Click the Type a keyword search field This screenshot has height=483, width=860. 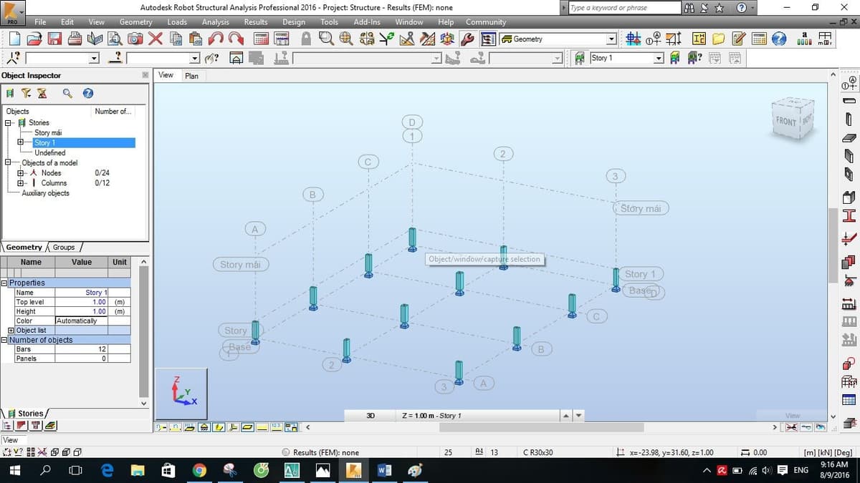pyautogui.click(x=624, y=8)
